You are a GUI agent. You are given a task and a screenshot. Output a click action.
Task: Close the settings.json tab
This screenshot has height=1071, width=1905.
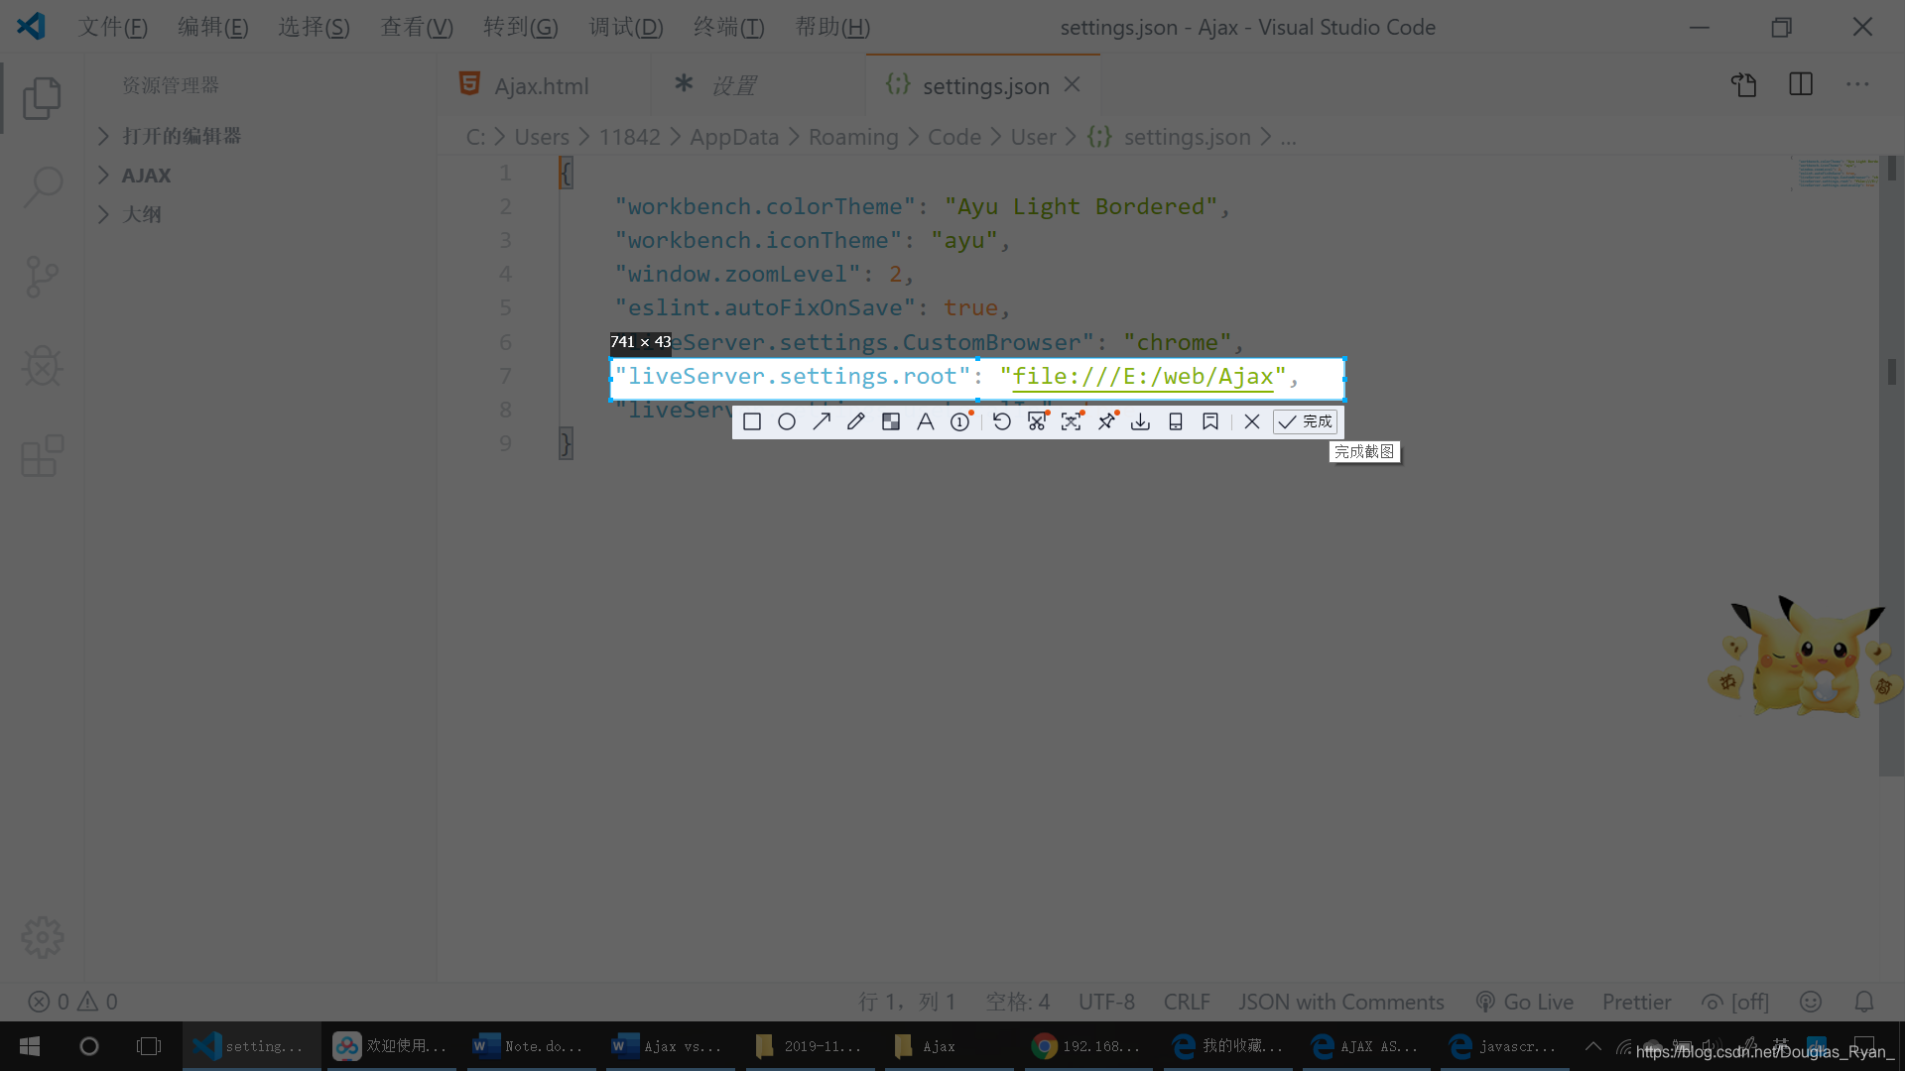[x=1073, y=85]
